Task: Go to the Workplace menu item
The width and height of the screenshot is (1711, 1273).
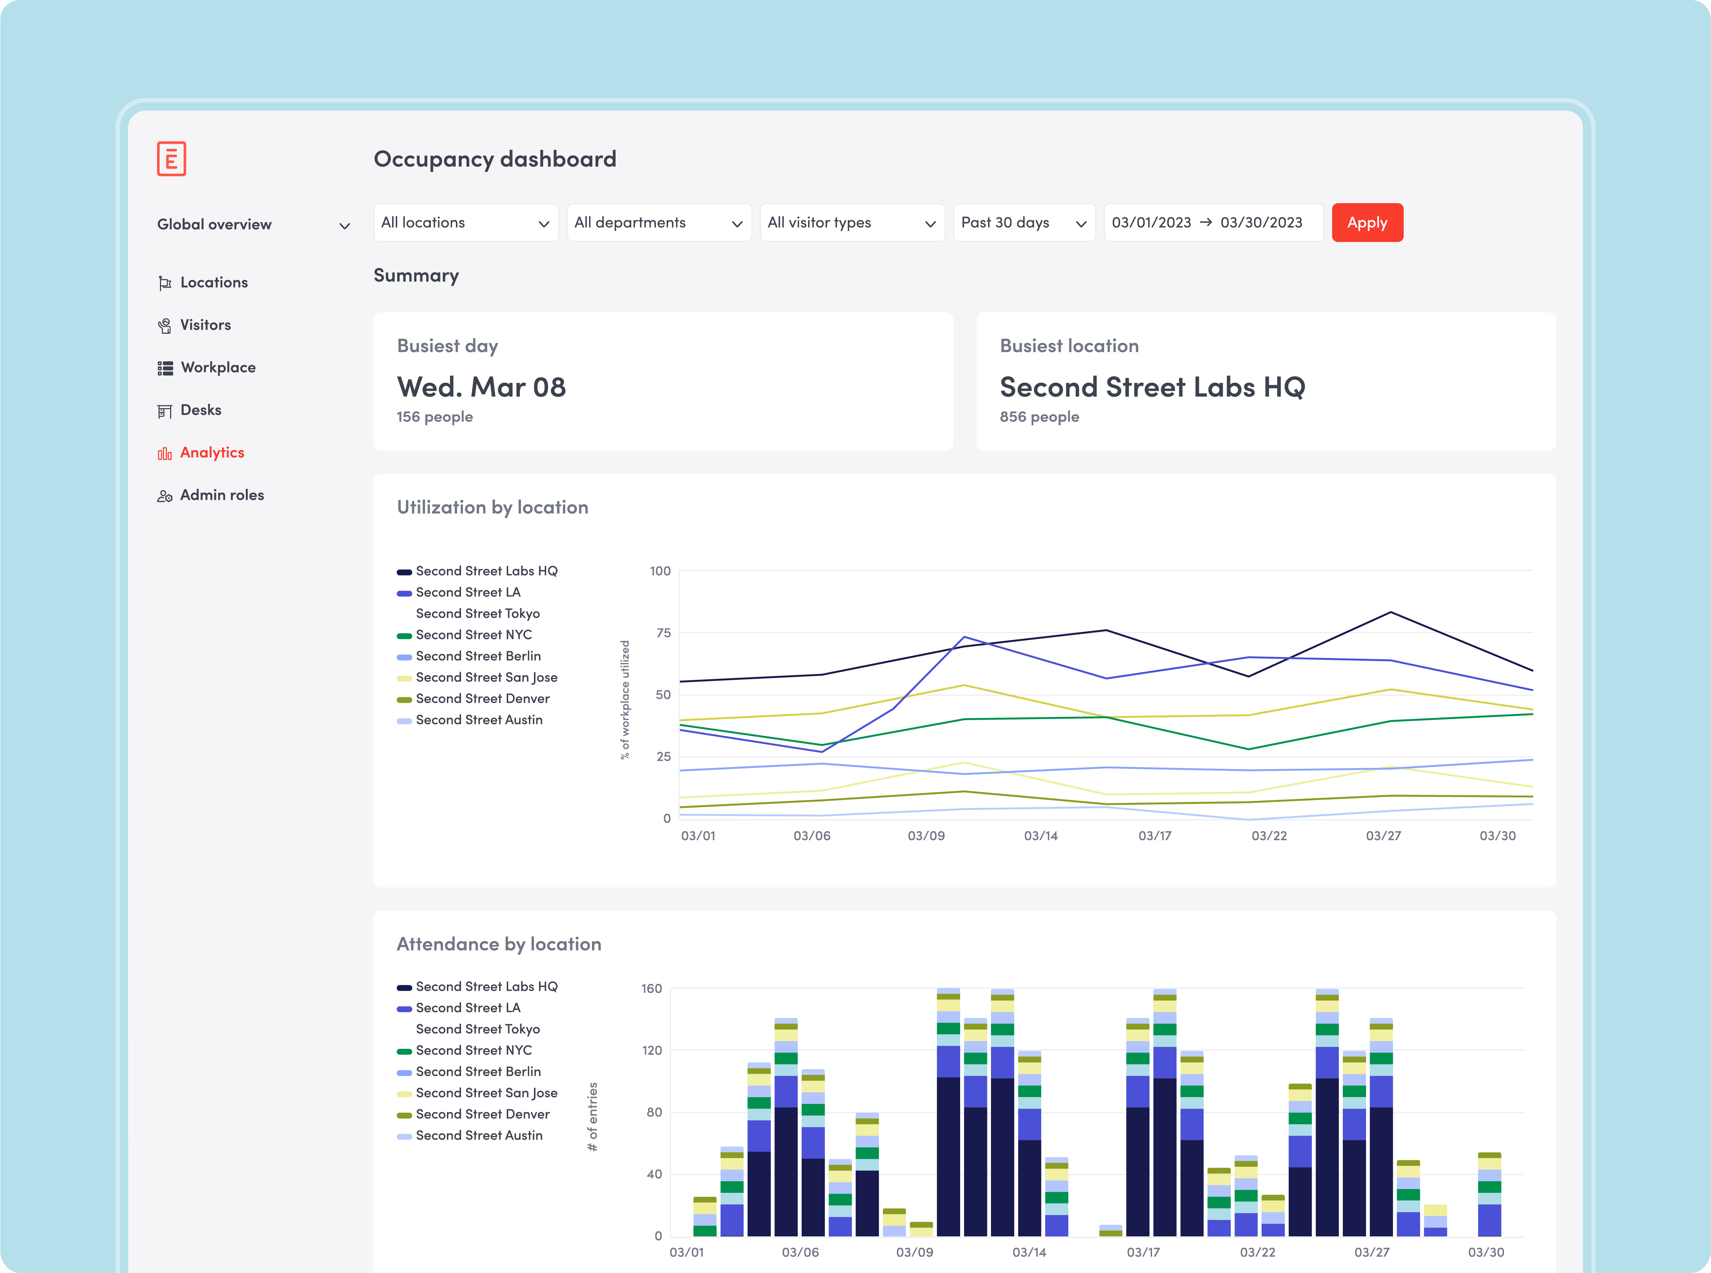Action: [218, 367]
